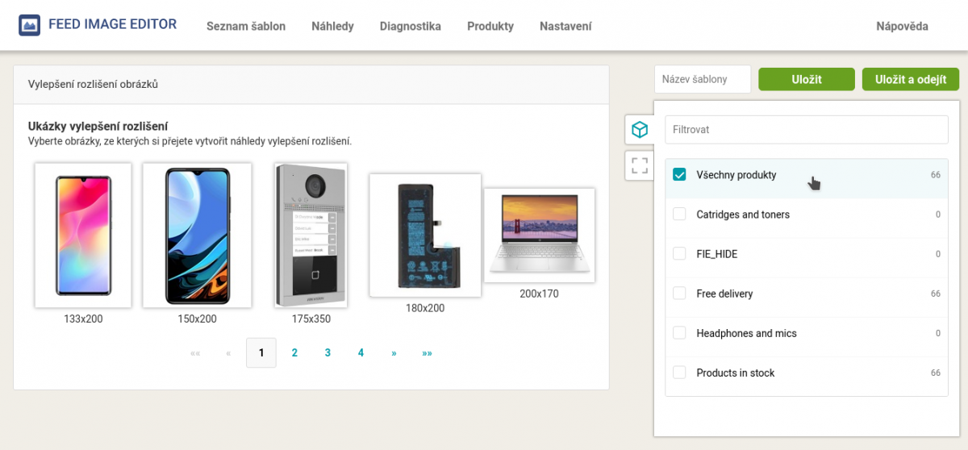Screen dimensions: 968x450
Task: Go to the Náhledy menu item
Action: [x=332, y=26]
